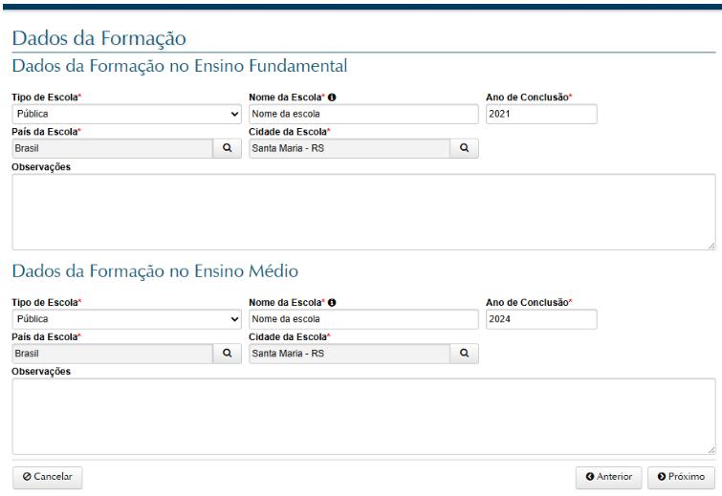The image size is (722, 496).
Task: Grab resize handle of Ensino Fundamental Observações box
Action: click(711, 246)
